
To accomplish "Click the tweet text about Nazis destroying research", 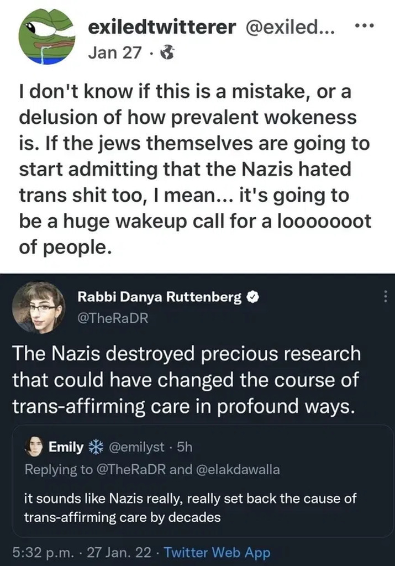I will point(186,381).
